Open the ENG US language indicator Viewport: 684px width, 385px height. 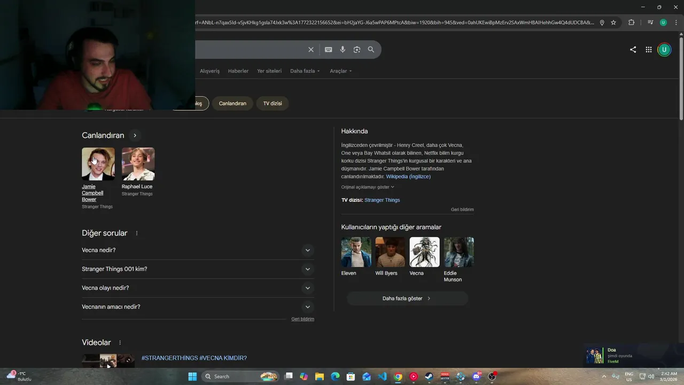point(629,376)
